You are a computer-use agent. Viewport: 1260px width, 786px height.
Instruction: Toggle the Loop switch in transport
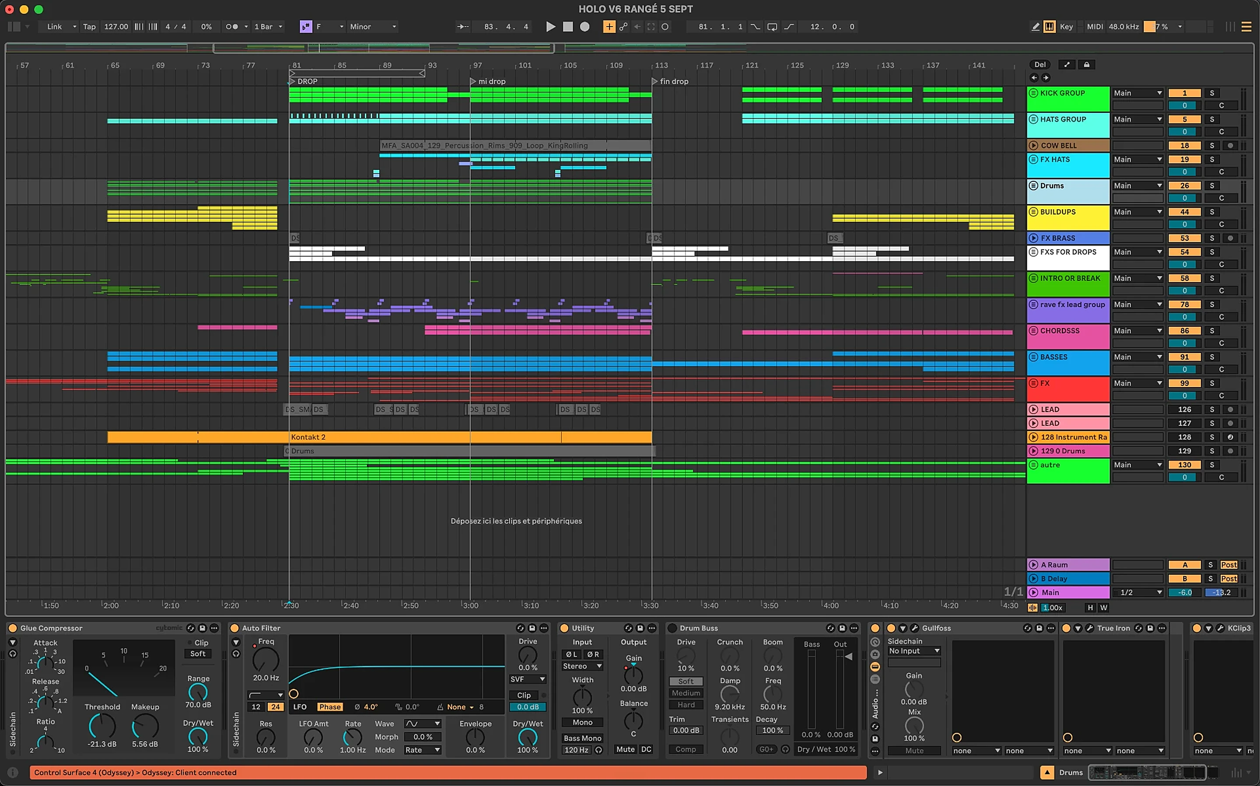(772, 27)
